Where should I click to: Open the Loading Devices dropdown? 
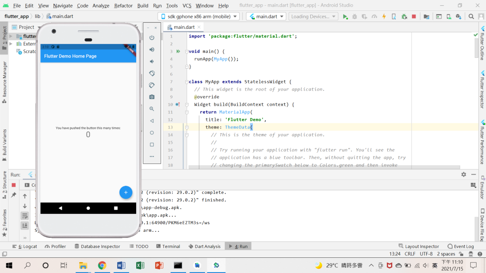click(x=313, y=17)
